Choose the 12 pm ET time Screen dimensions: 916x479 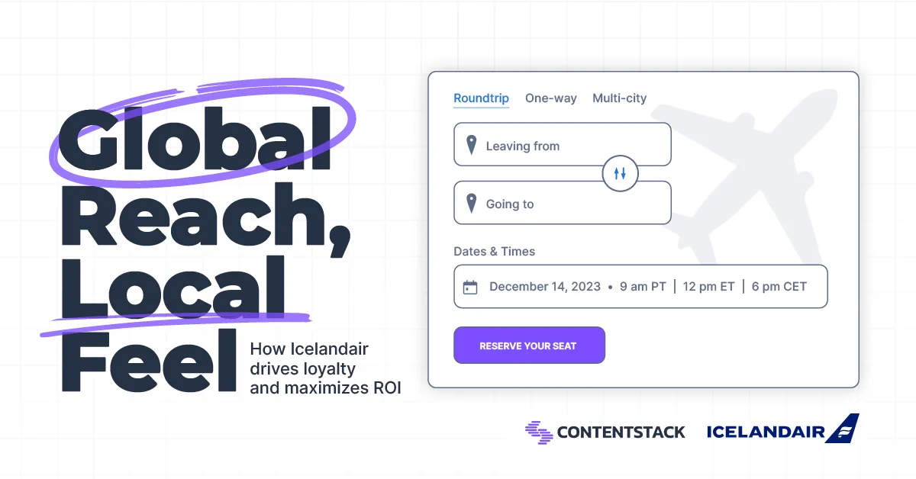pyautogui.click(x=708, y=287)
